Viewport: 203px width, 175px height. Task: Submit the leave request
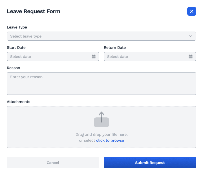click(150, 163)
